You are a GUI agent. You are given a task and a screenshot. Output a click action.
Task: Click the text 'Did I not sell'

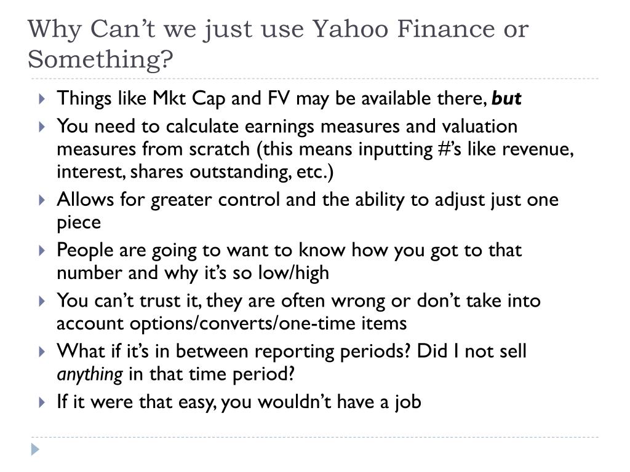point(471,351)
